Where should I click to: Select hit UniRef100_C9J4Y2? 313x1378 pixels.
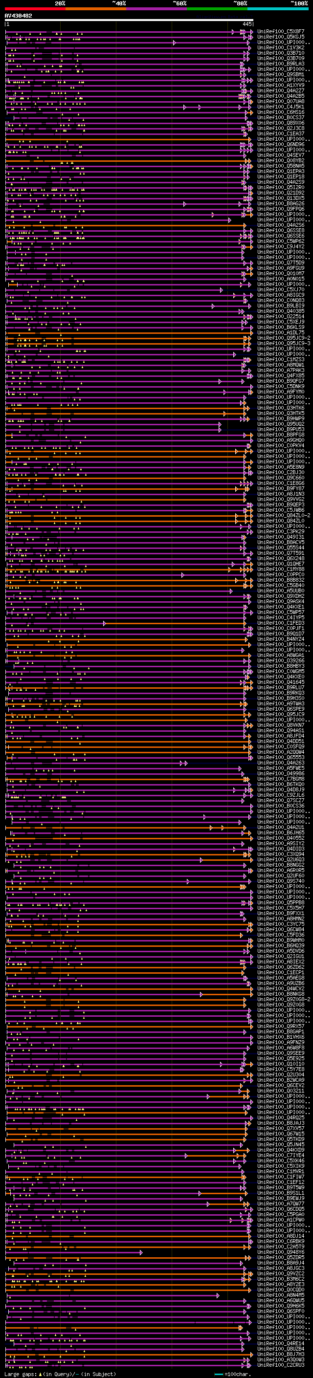click(x=281, y=246)
